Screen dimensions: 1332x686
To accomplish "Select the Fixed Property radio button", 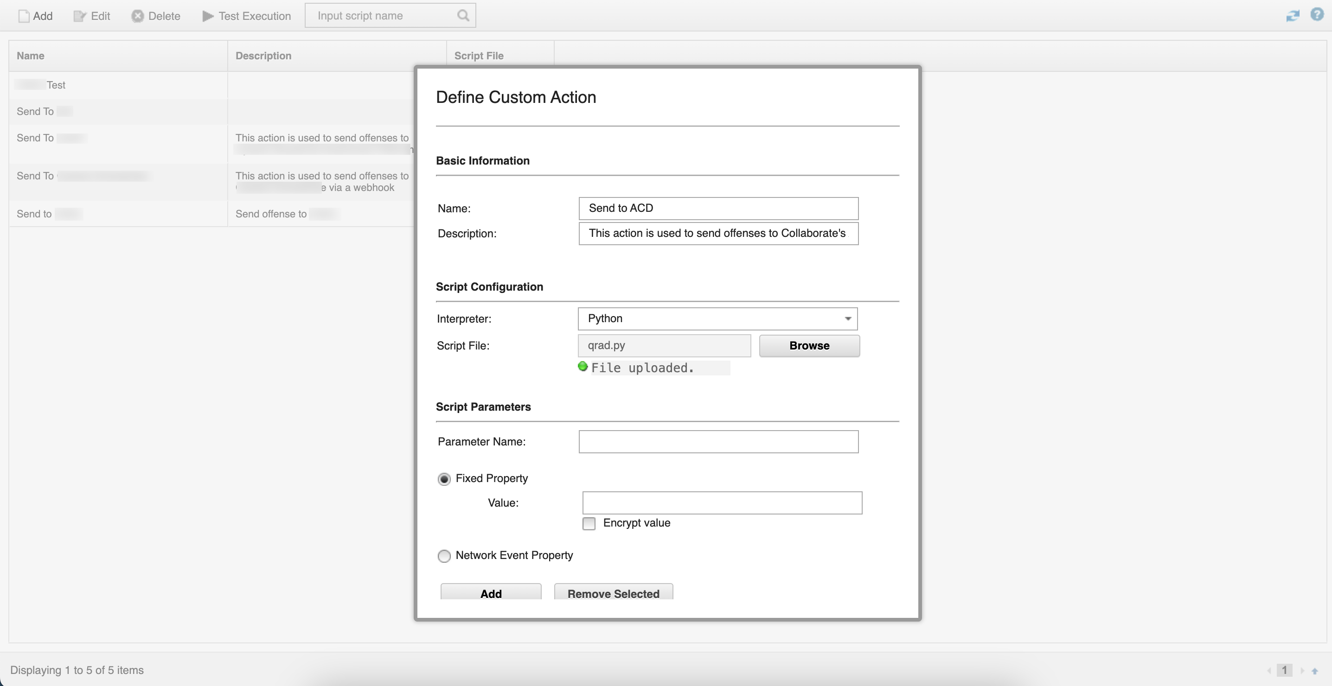I will 444,479.
